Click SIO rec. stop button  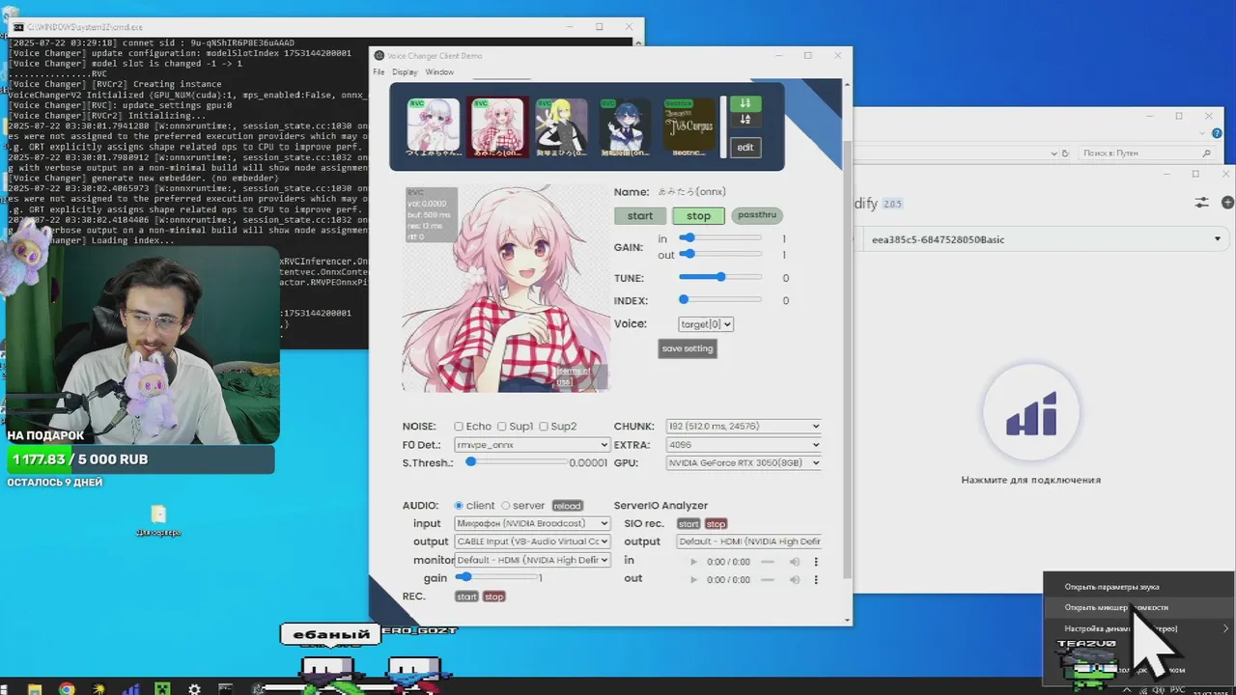point(716,524)
